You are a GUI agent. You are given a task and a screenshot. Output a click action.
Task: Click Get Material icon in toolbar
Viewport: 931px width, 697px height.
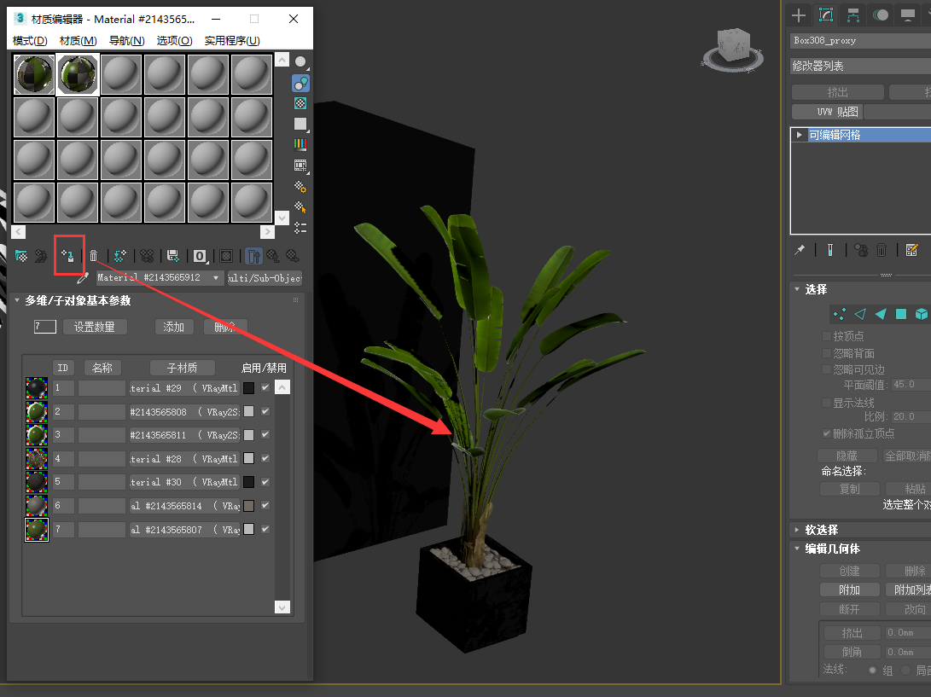[x=21, y=256]
